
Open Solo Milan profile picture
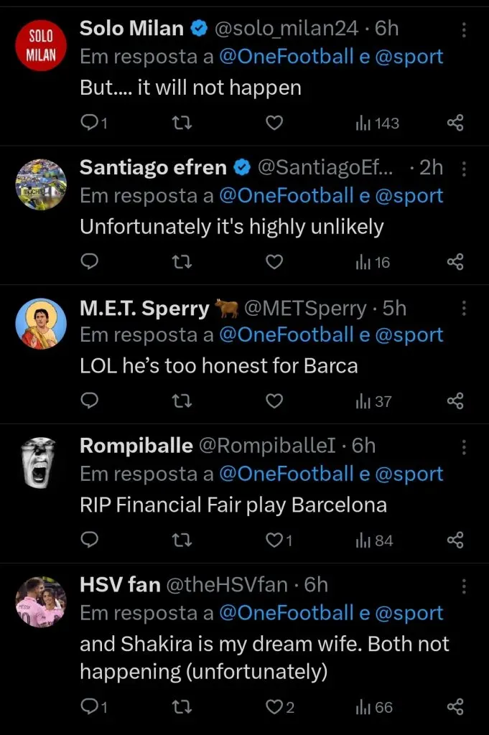(x=40, y=45)
